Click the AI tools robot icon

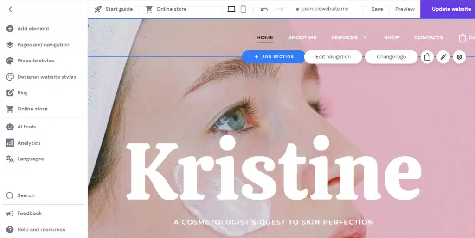pos(10,127)
